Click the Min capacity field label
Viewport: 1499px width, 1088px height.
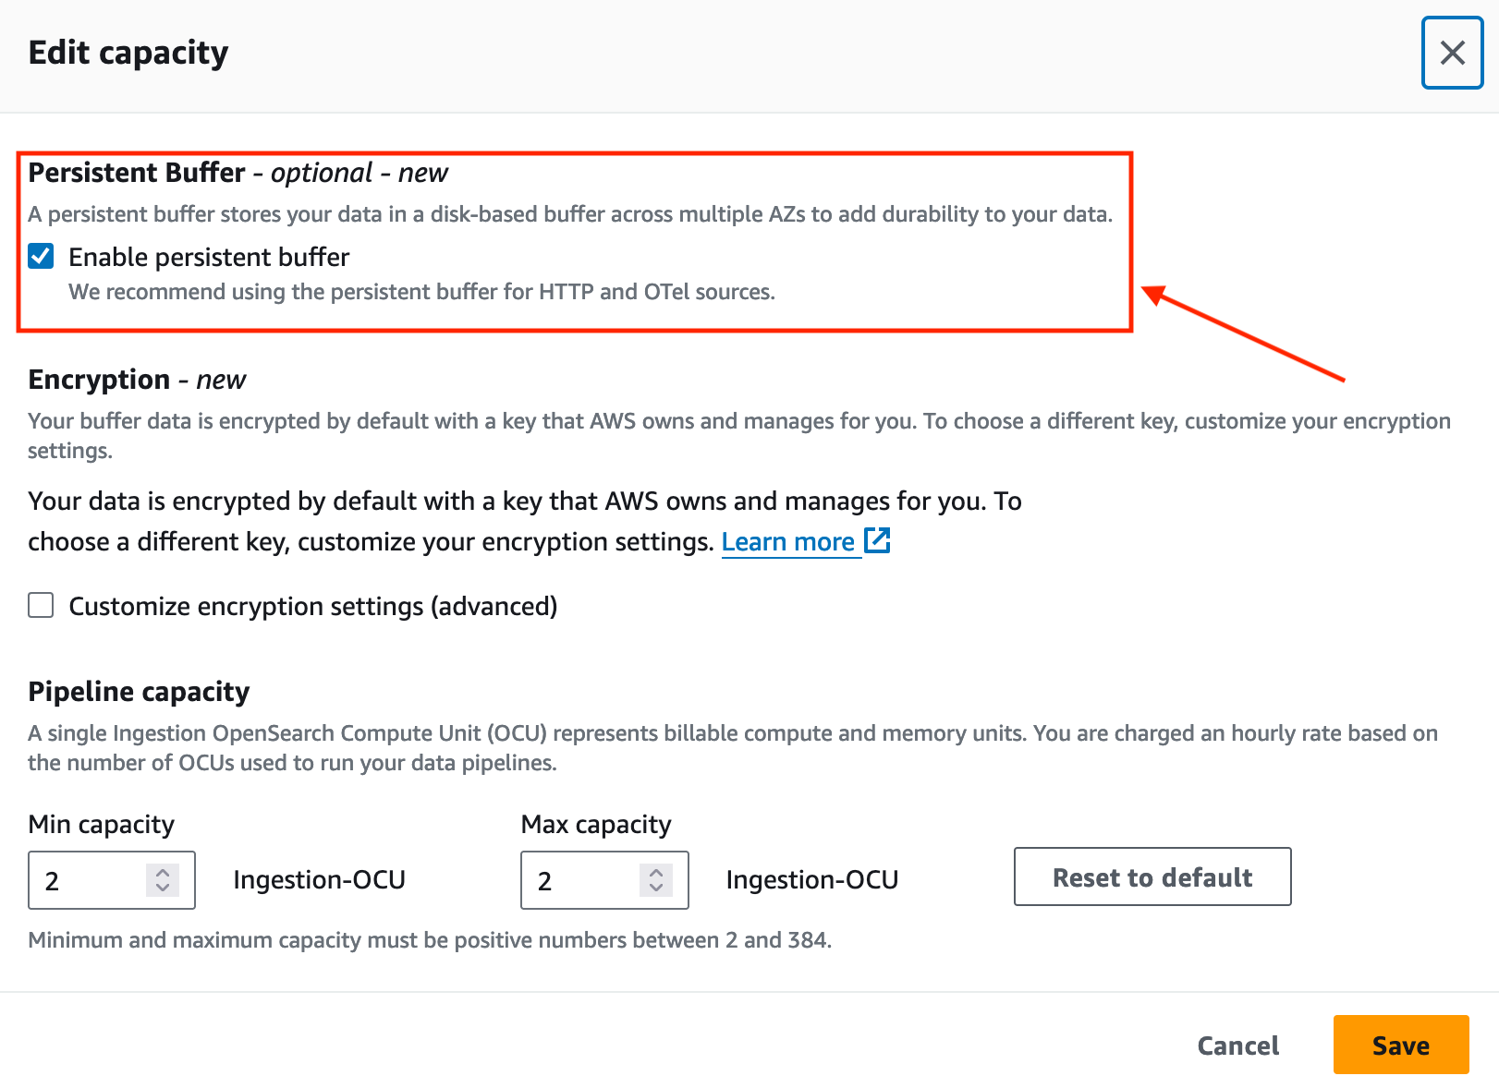click(x=102, y=824)
